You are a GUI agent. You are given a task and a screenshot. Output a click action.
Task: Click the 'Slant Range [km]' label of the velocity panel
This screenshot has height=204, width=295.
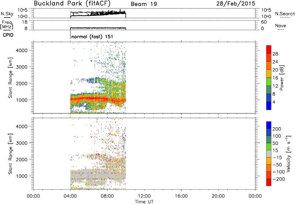click(x=10, y=154)
